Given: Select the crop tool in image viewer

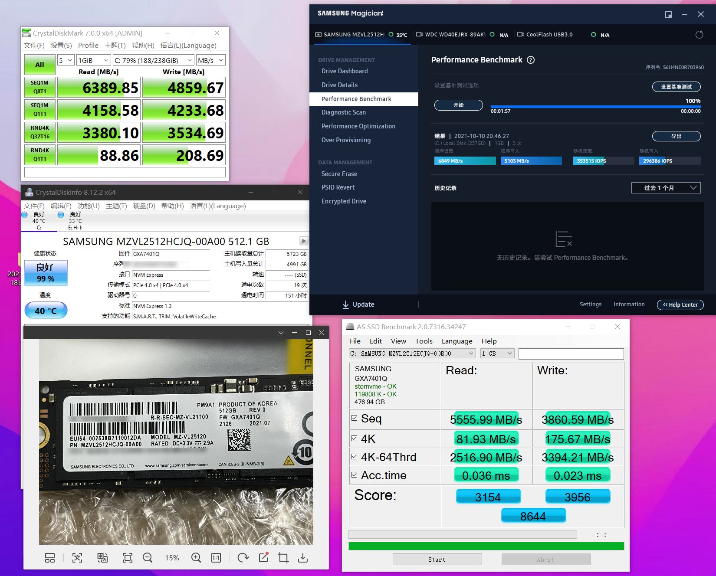Looking at the screenshot, I should pos(283,558).
